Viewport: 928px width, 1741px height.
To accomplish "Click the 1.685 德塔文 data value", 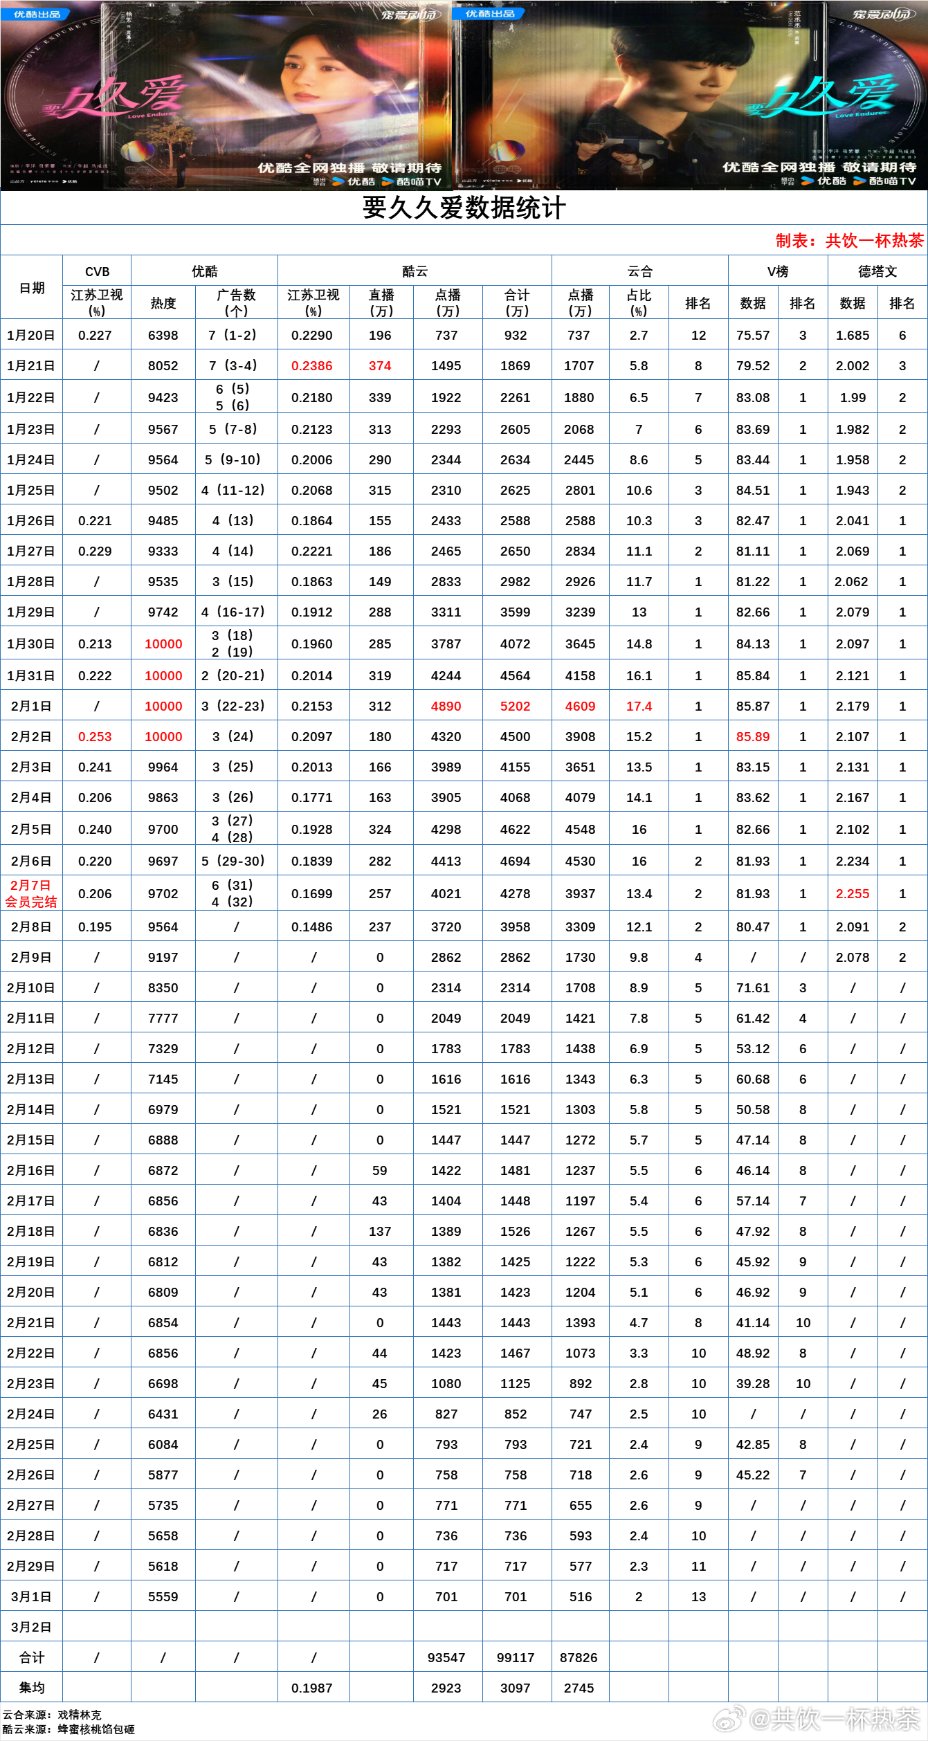I will [853, 335].
